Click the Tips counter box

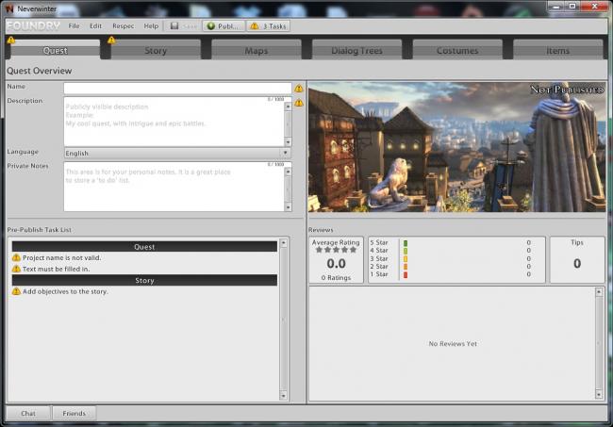577,259
